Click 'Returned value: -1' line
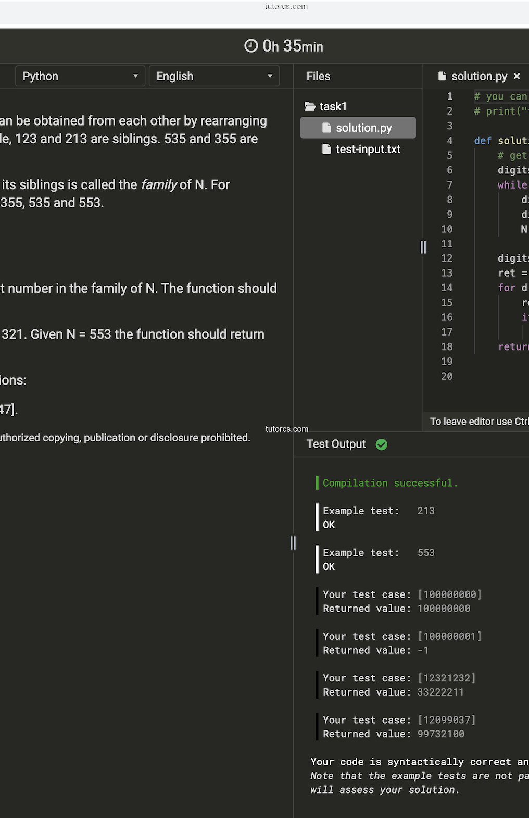The width and height of the screenshot is (529, 818). click(x=375, y=650)
